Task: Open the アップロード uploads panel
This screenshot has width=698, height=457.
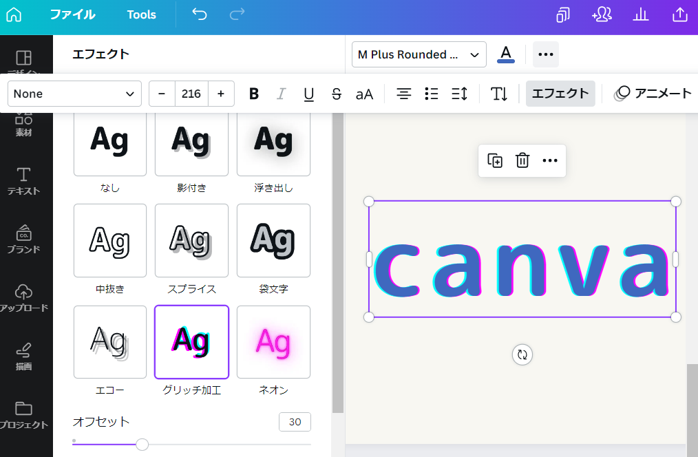Action: 23,298
